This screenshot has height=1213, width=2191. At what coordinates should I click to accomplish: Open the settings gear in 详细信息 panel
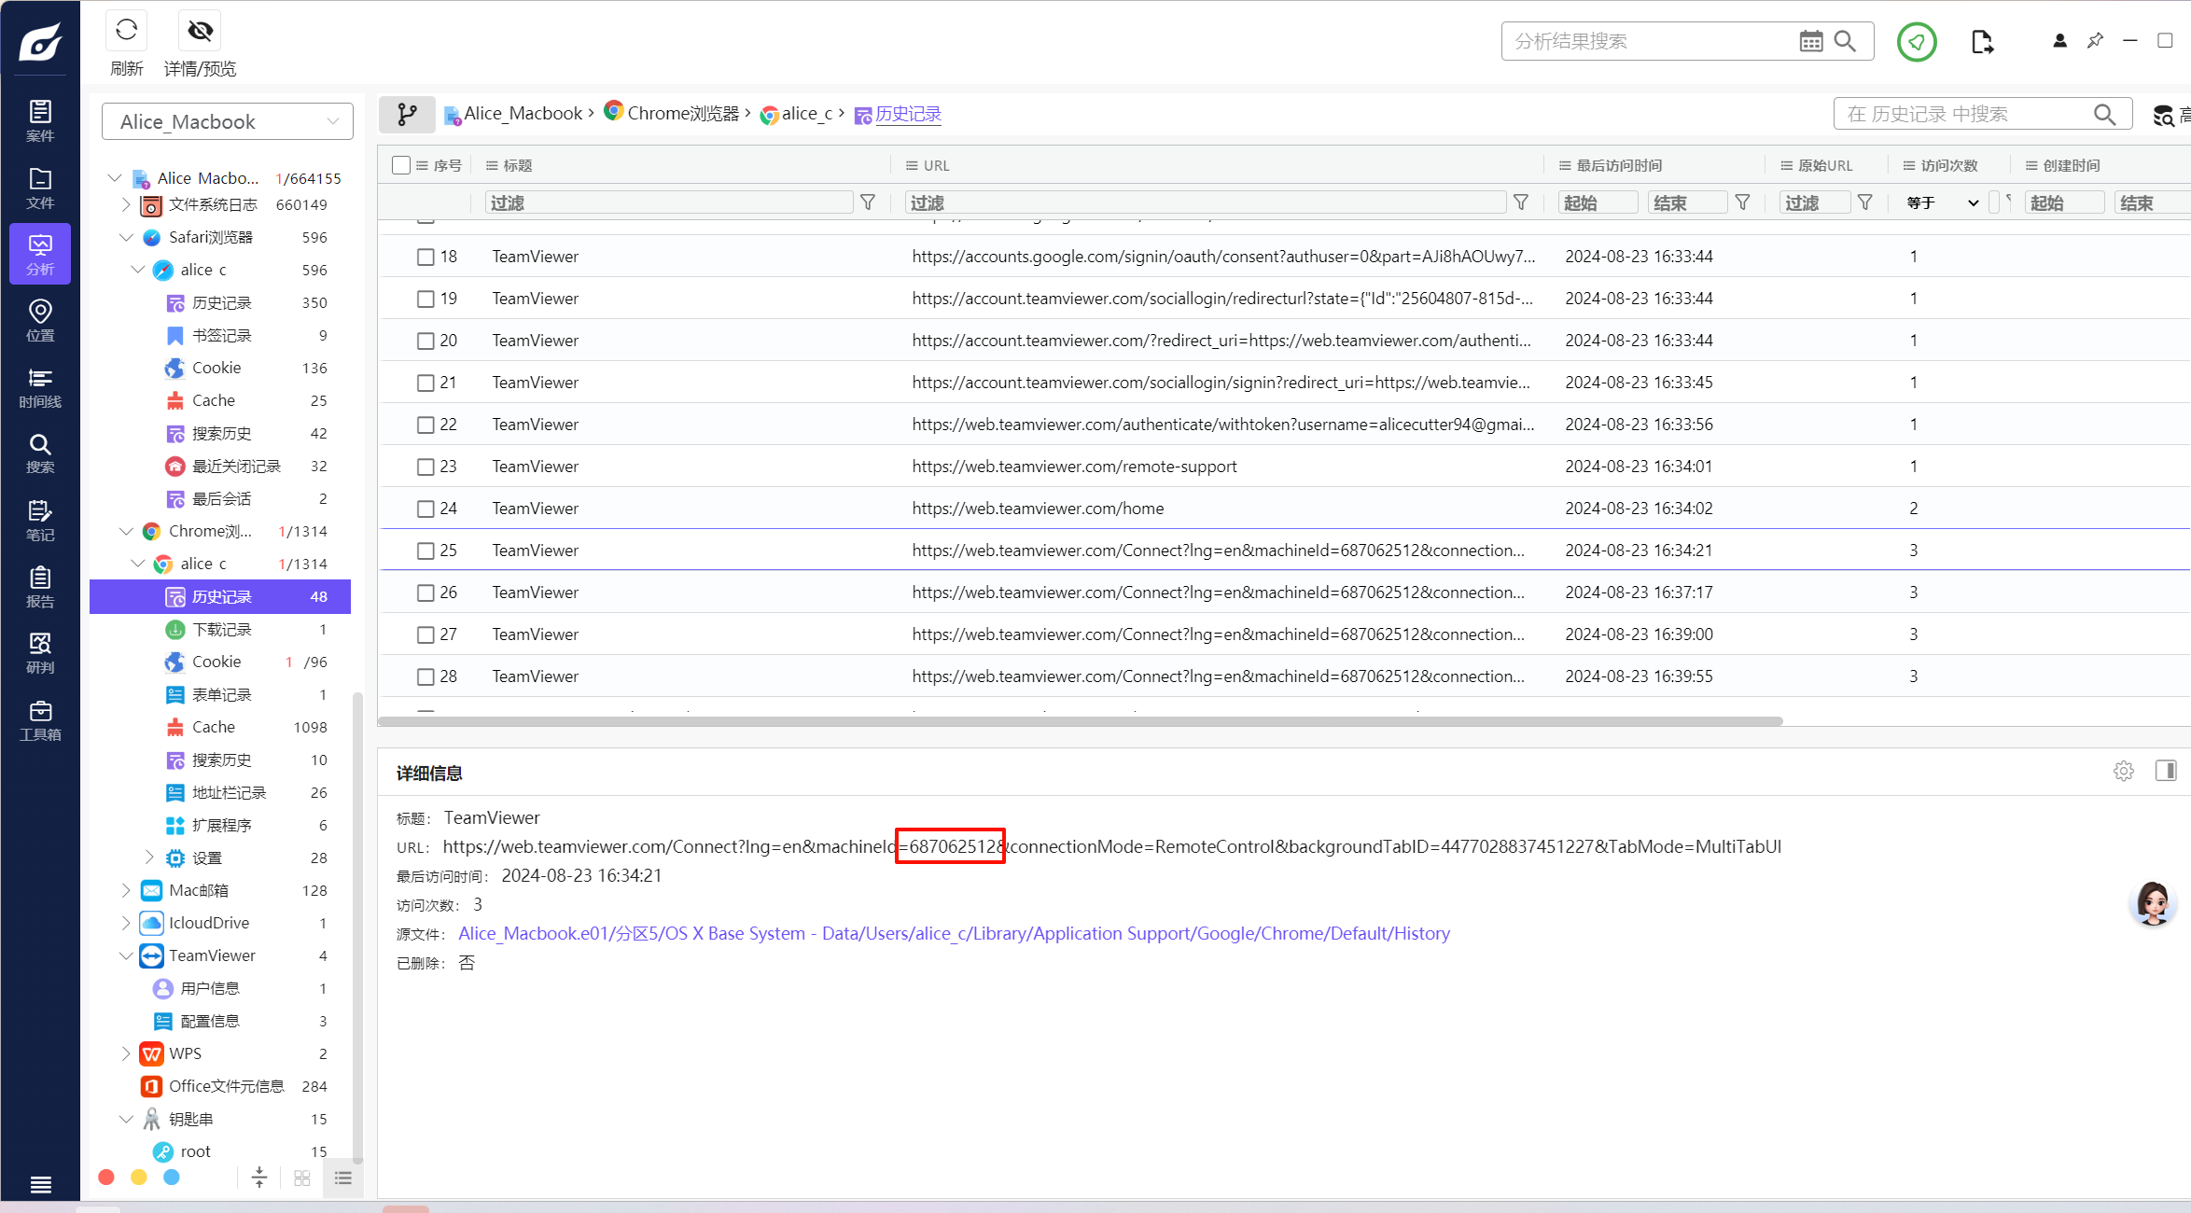[x=2123, y=771]
